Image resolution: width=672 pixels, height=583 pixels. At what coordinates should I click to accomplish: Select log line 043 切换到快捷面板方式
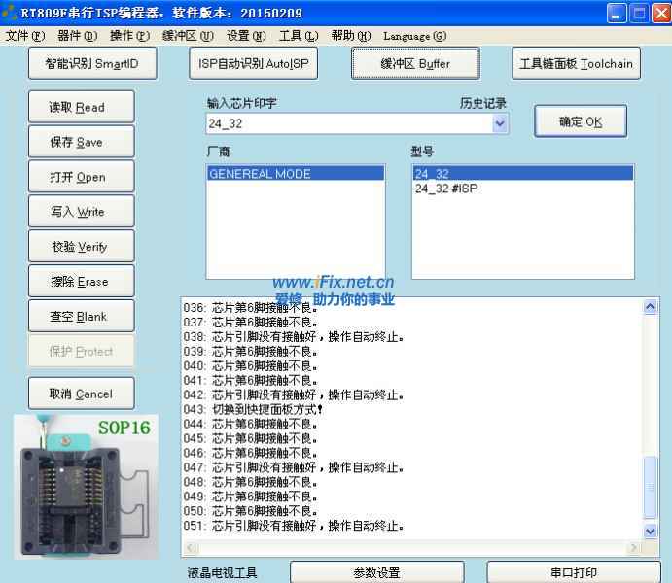pyautogui.click(x=253, y=409)
